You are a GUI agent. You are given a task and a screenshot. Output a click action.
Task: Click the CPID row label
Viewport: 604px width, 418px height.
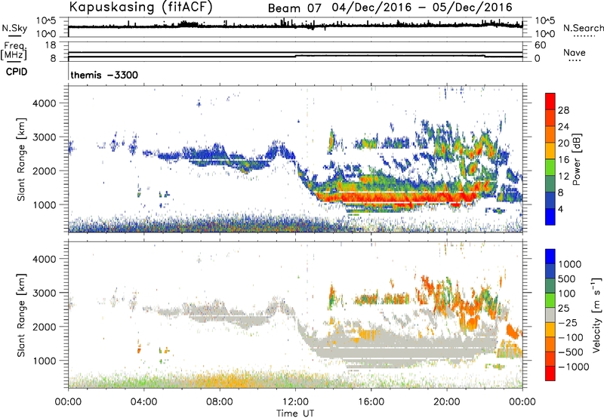17,72
